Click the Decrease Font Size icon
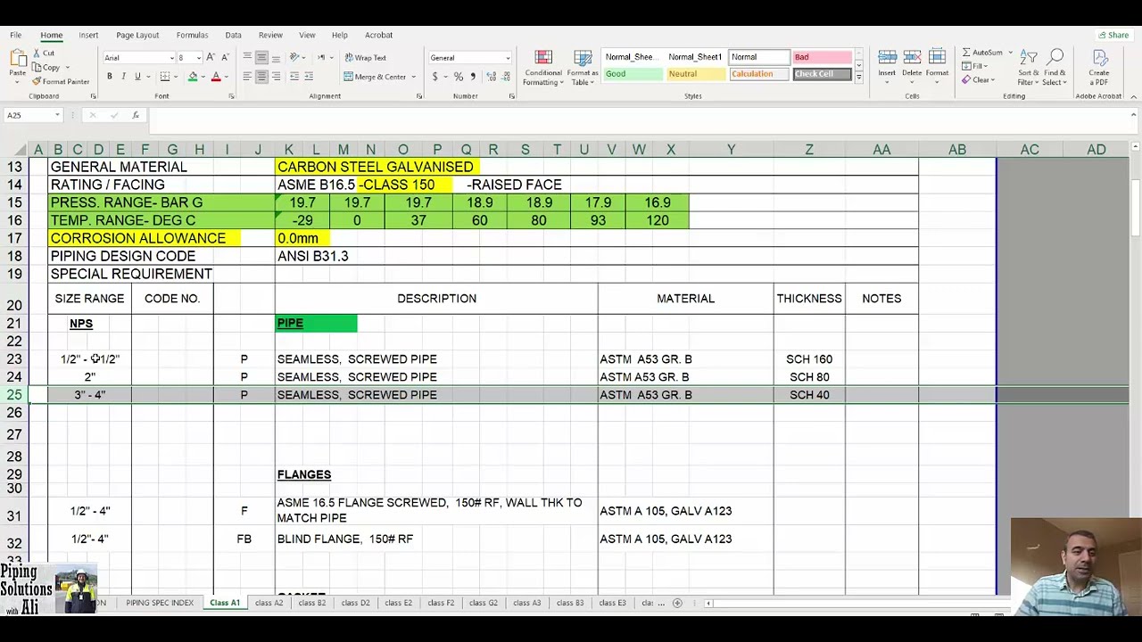1142x642 pixels. [x=225, y=58]
